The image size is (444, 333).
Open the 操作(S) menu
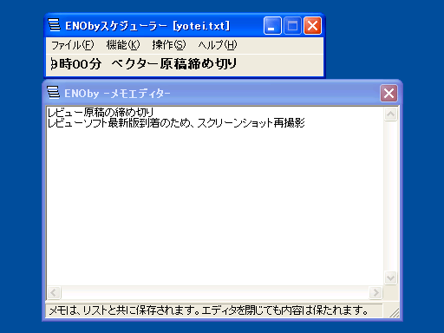[x=169, y=45]
